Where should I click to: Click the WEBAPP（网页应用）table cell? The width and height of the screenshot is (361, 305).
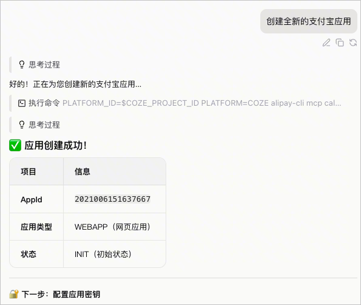pos(115,227)
